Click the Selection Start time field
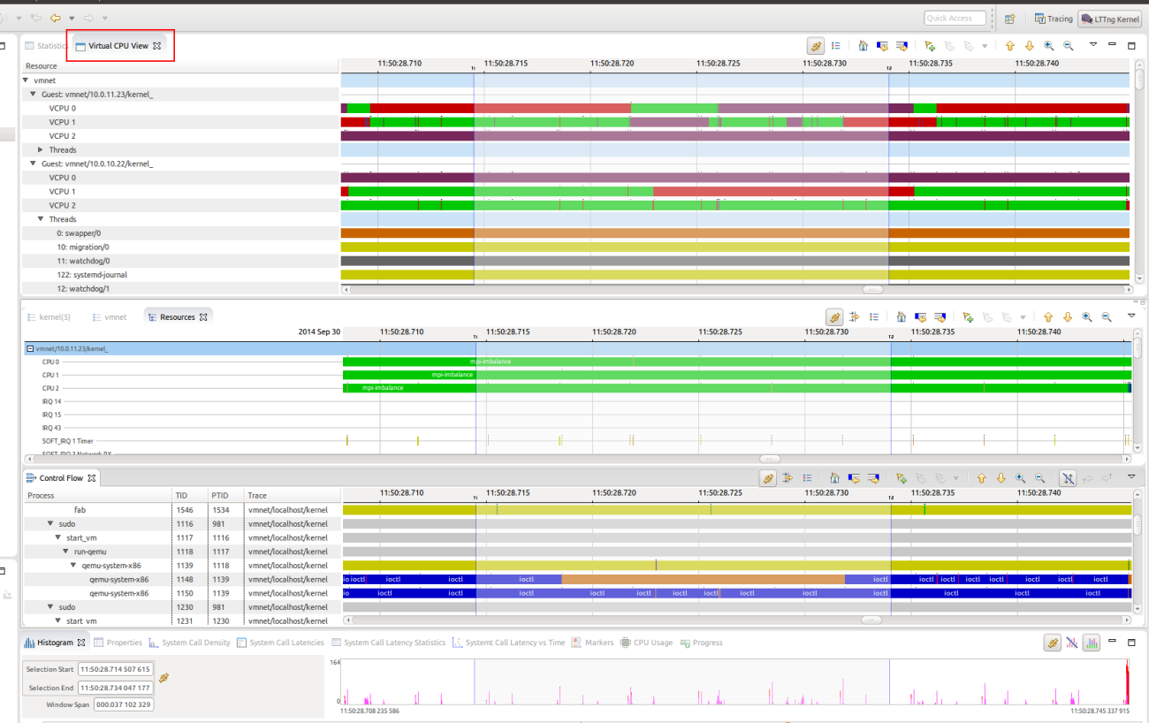Viewport: 1149px width, 723px height. [115, 669]
